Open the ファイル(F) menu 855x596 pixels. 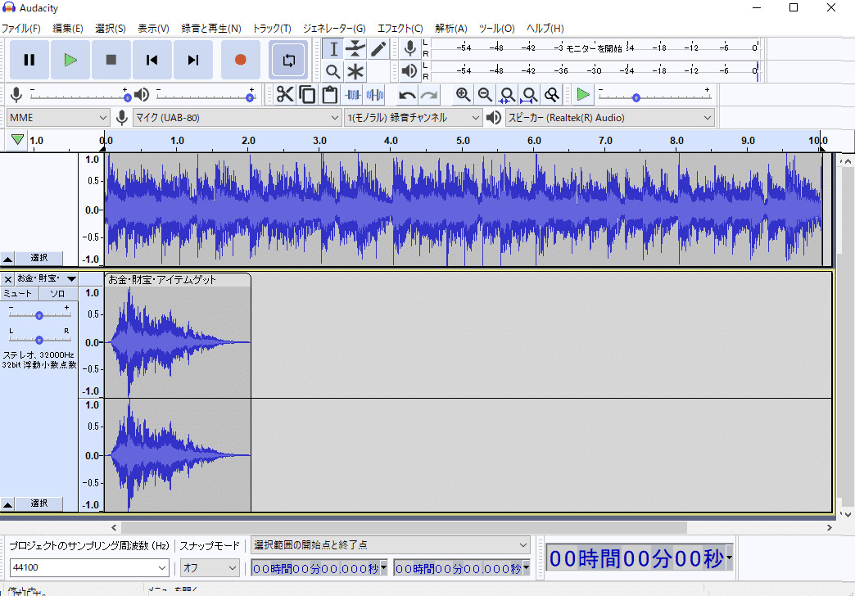point(21,29)
